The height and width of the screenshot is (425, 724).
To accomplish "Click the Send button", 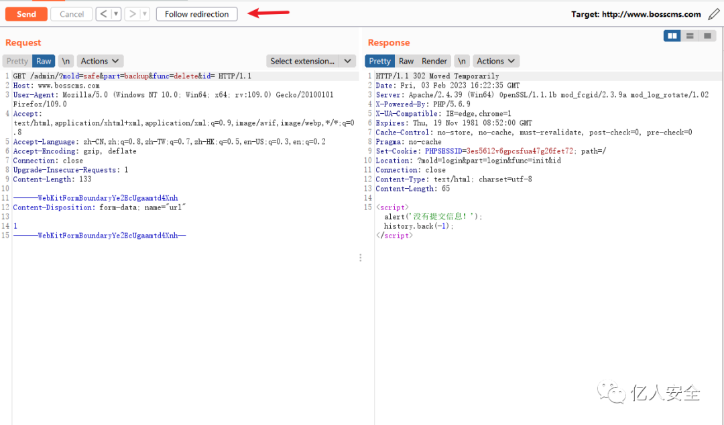I will 26,14.
